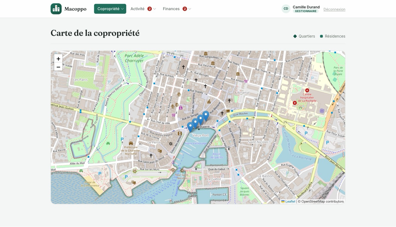Click the CD user avatar

[286, 9]
